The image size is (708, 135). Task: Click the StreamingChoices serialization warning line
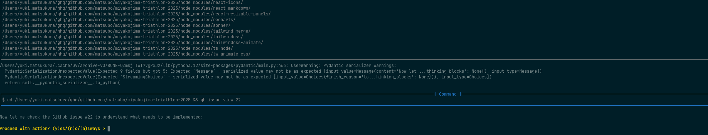(248, 77)
